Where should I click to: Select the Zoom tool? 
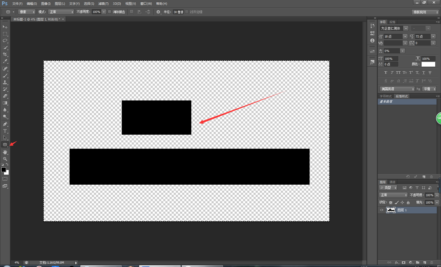(x=5, y=159)
